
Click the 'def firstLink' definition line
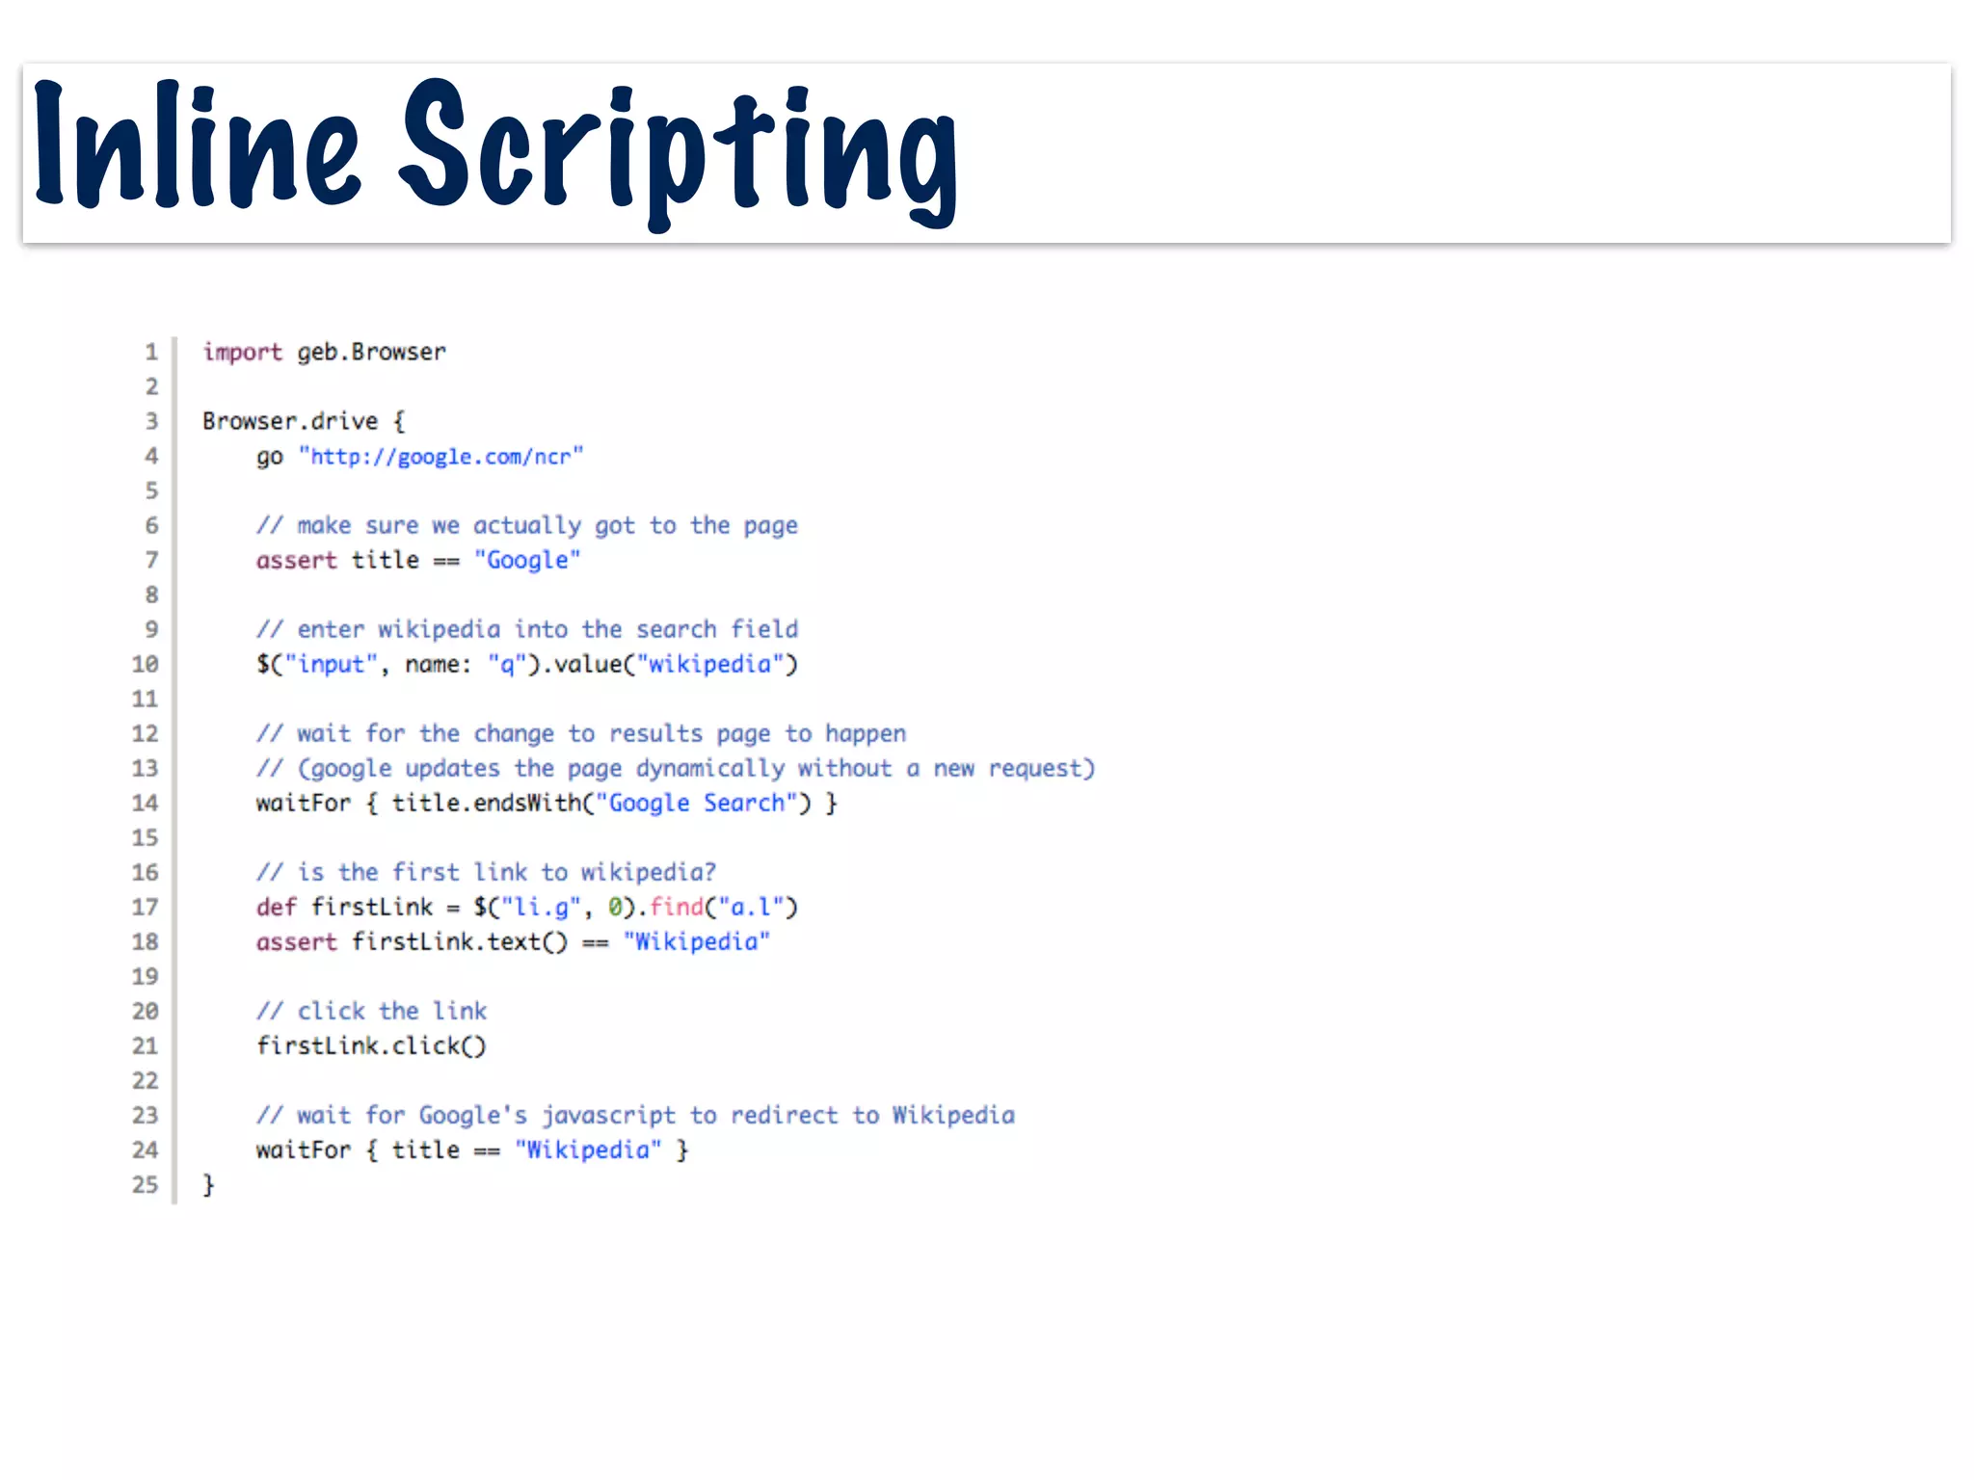click(527, 908)
